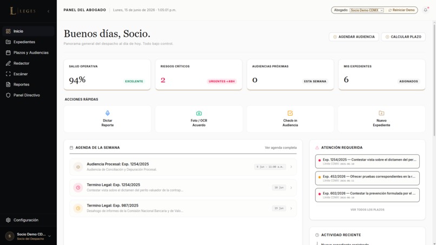Click the Atención Requerida warning icon
Image resolution: width=436 pixels, height=245 pixels.
pyautogui.click(x=317, y=148)
